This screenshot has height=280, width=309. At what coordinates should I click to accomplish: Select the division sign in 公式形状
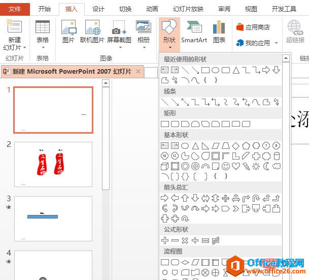pyautogui.click(x=195, y=240)
